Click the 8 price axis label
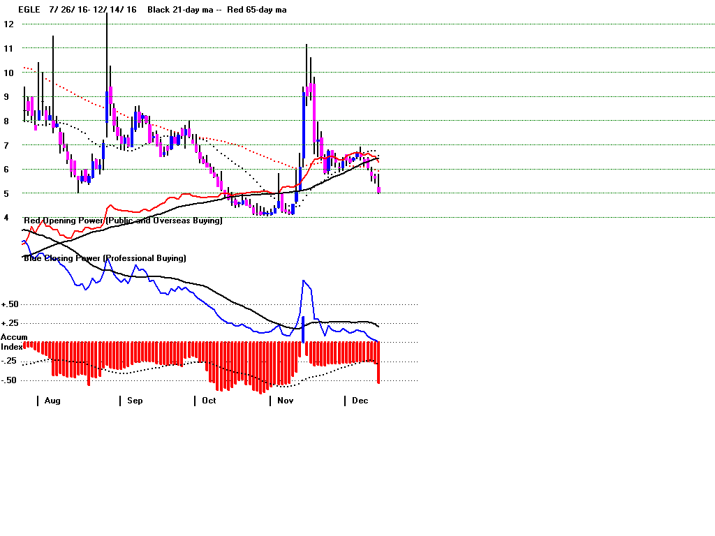715x536 pixels. (x=7, y=121)
